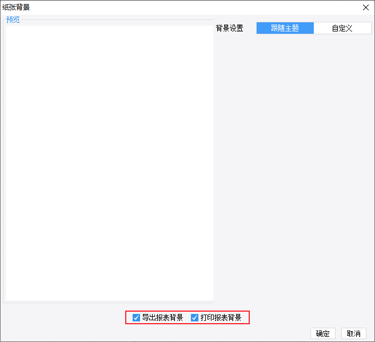Screen dimensions: 375x342
Task: Toggle the 打印报表背景 checkbox
Action: [194, 317]
